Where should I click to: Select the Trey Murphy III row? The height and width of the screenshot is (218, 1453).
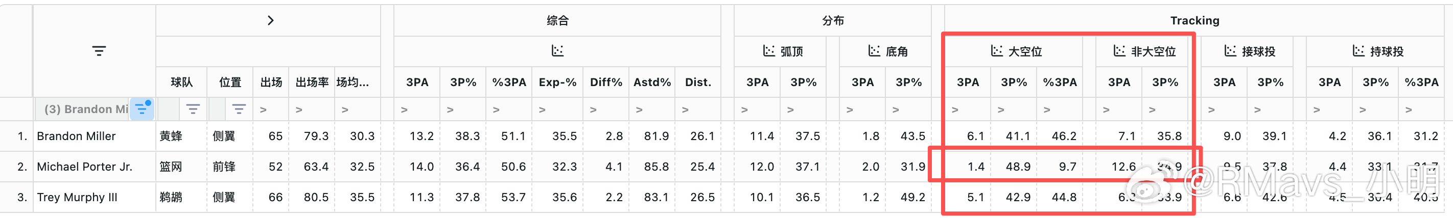[x=726, y=197]
